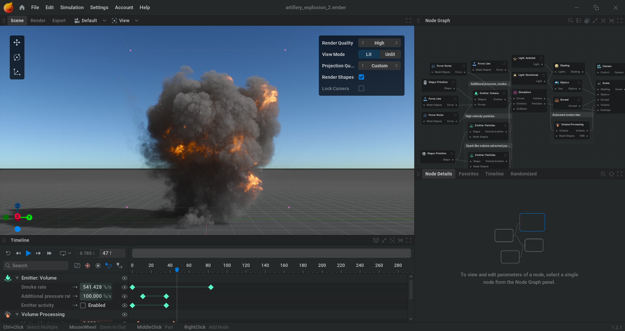Viewport: 625px width, 331px height.
Task: Click the timeline scrub bar
Action: pyautogui.click(x=271, y=253)
